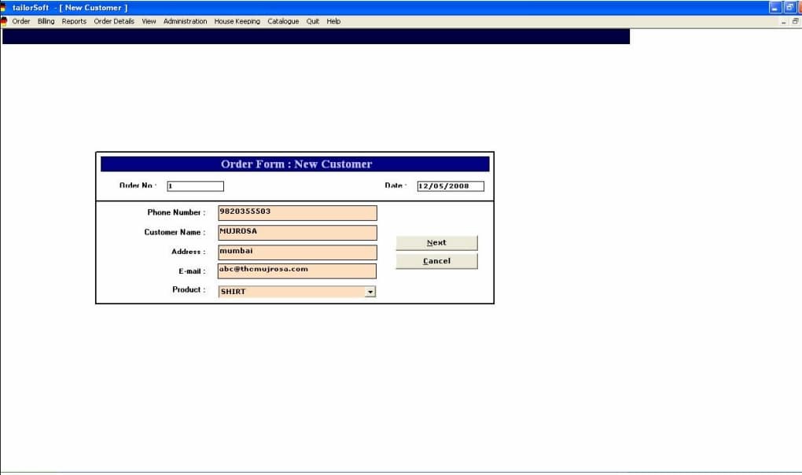802x475 pixels.
Task: Minimize the tailorSoft main window
Action: point(776,7)
